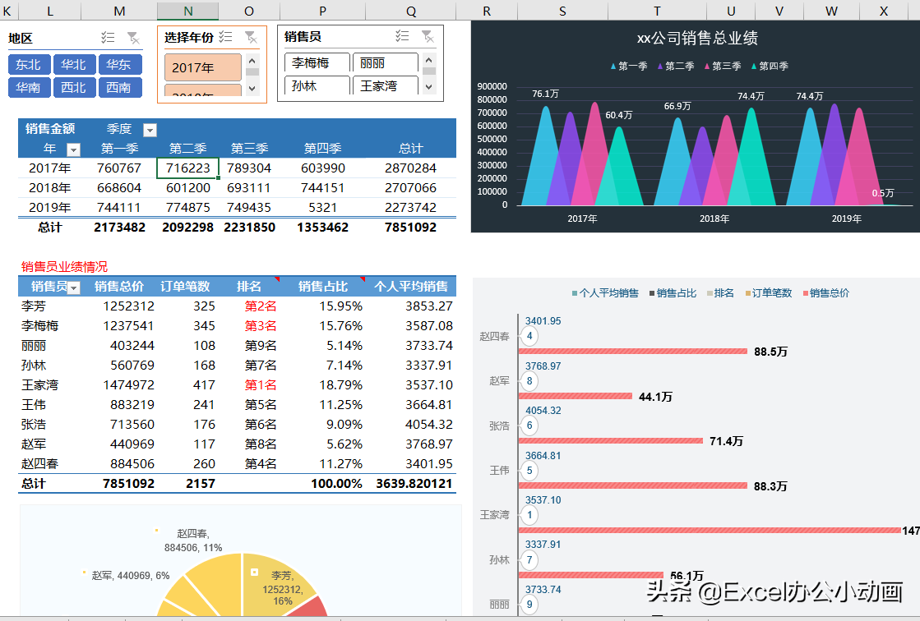The height and width of the screenshot is (621, 920).
Task: Select cell with value 760767
Action: pos(119,168)
